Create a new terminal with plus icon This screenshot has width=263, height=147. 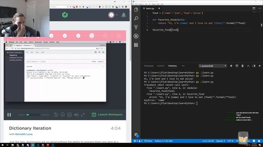(231, 66)
